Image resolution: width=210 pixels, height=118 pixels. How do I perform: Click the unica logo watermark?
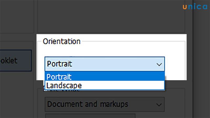(x=195, y=7)
